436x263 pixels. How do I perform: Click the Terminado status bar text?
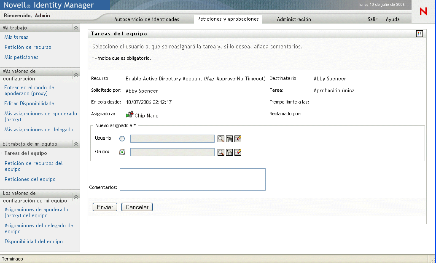coord(13,259)
